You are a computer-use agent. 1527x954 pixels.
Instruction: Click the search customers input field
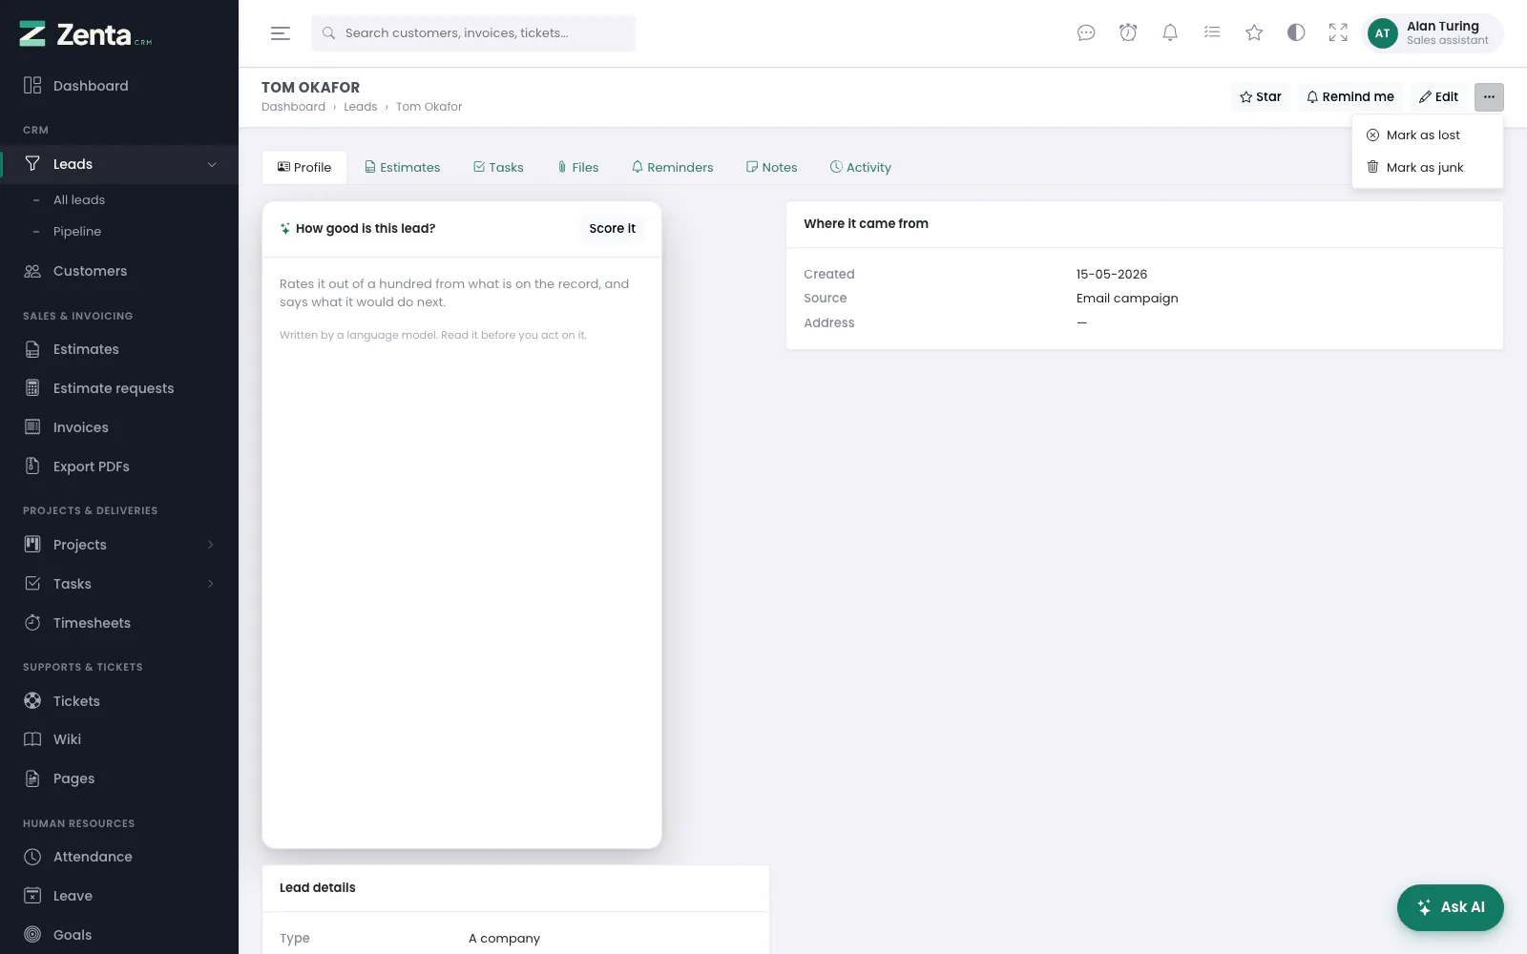click(x=473, y=33)
